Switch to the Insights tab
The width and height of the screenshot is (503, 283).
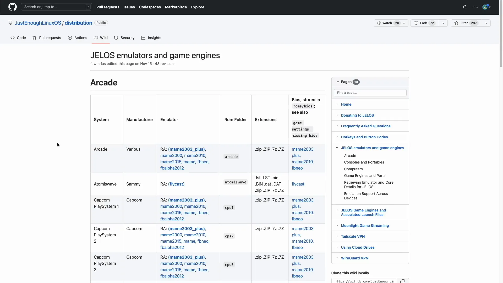tap(151, 38)
